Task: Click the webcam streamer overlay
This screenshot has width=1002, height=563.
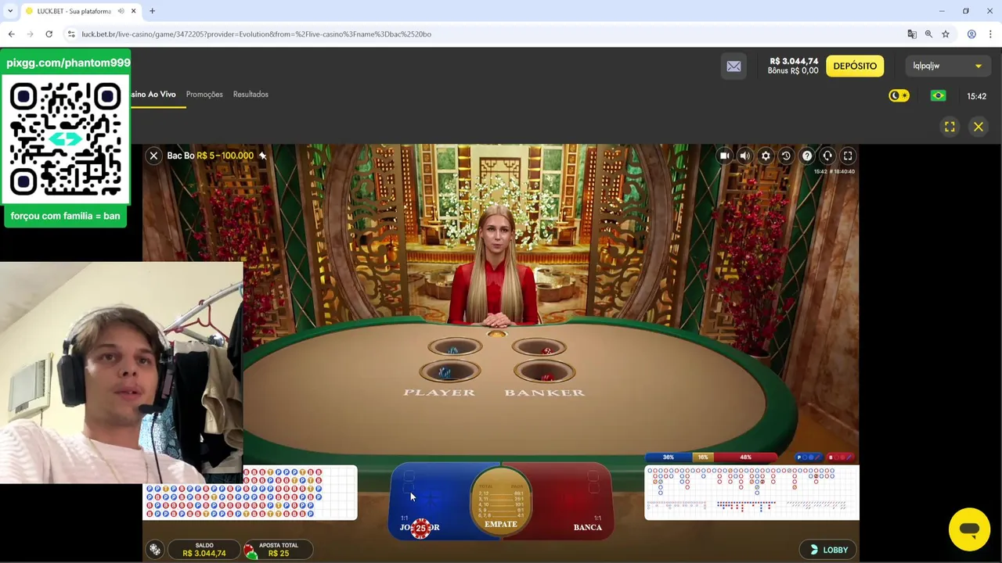Action: [121, 373]
